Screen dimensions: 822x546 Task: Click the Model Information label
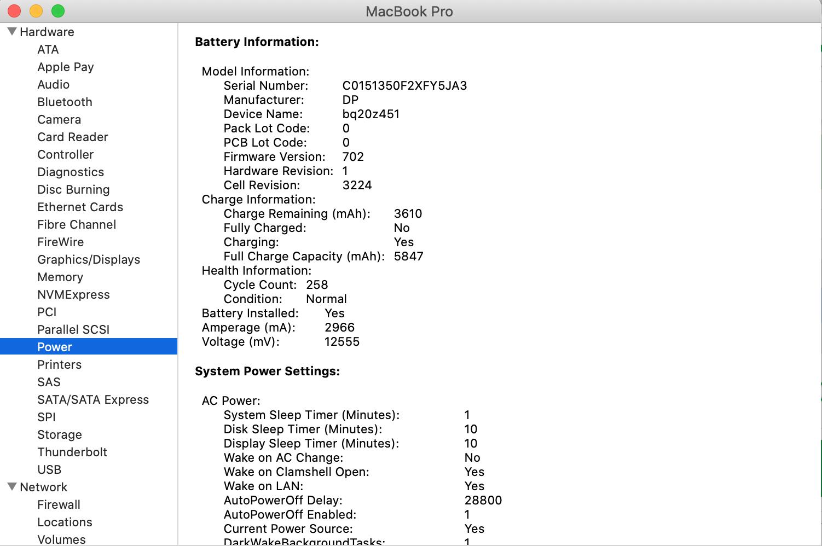256,71
